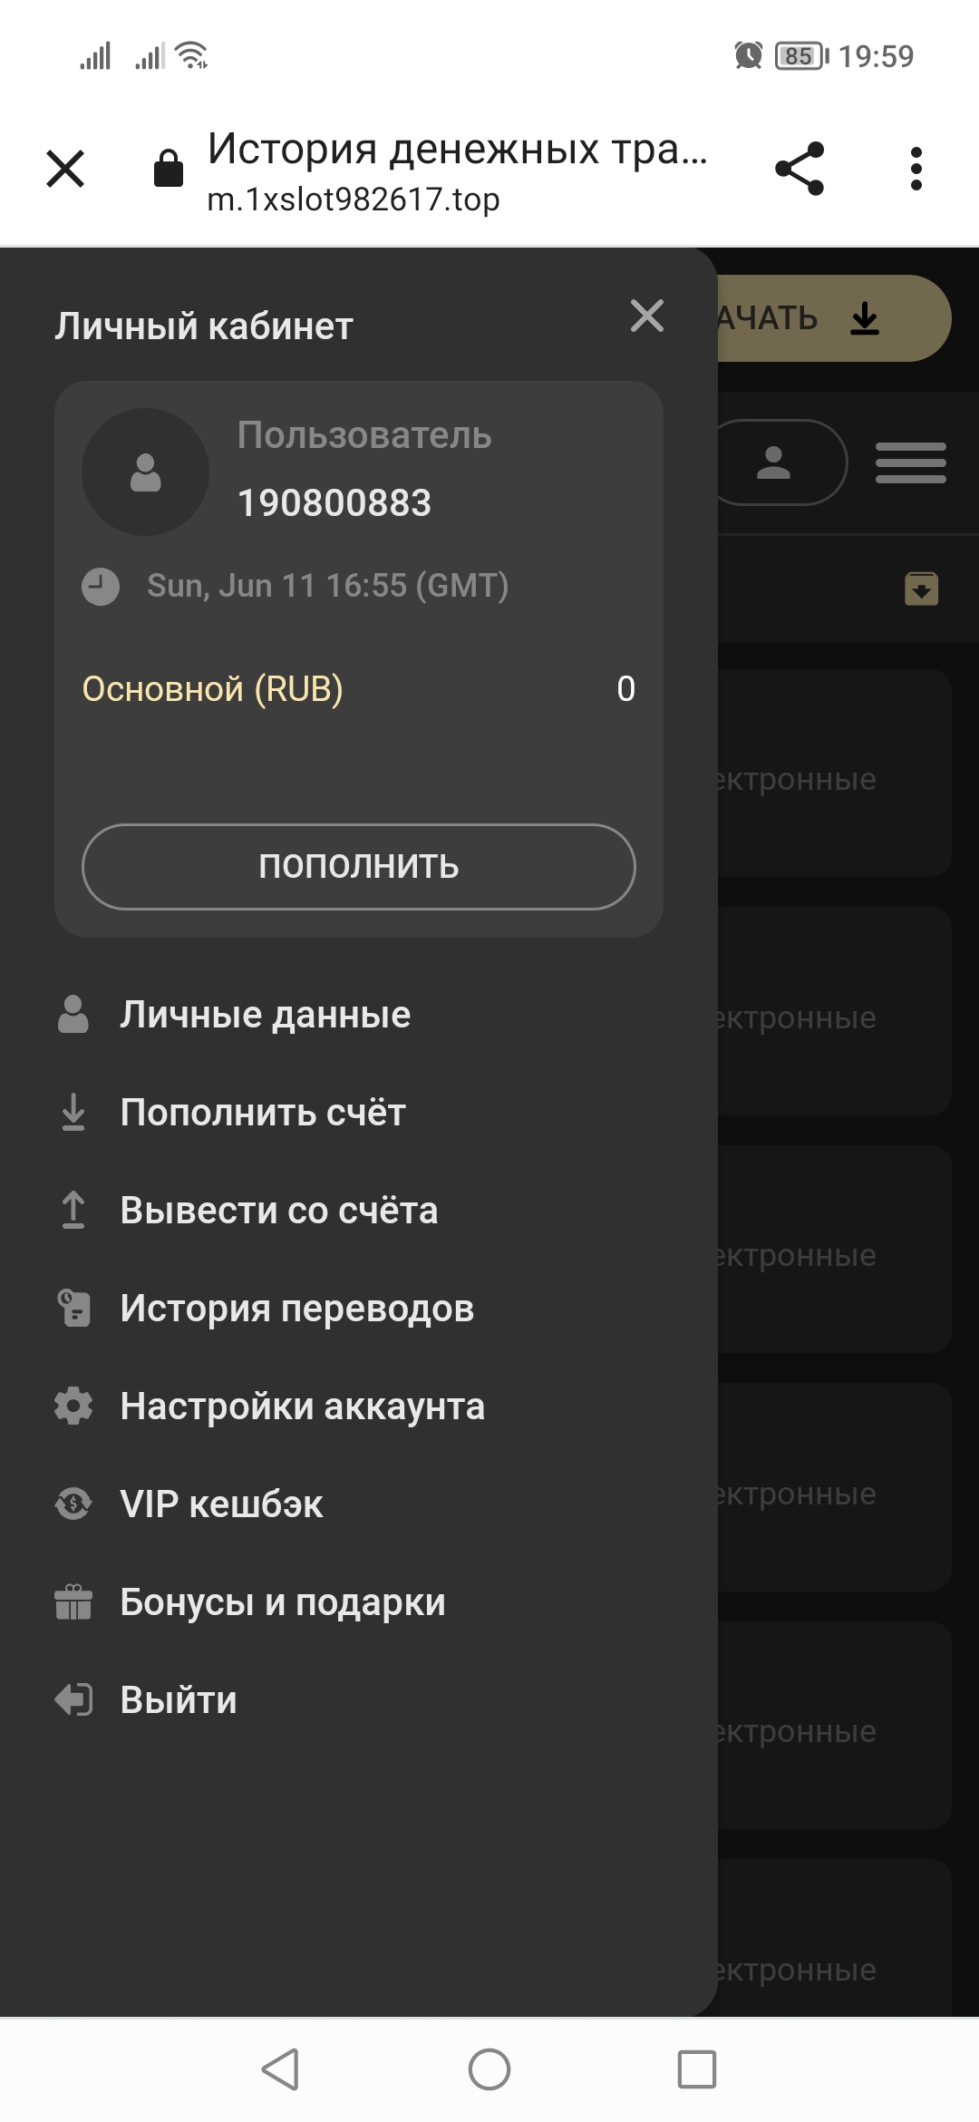979x2122 pixels.
Task: Open the hamburger menu behind the panel
Action: (x=910, y=462)
